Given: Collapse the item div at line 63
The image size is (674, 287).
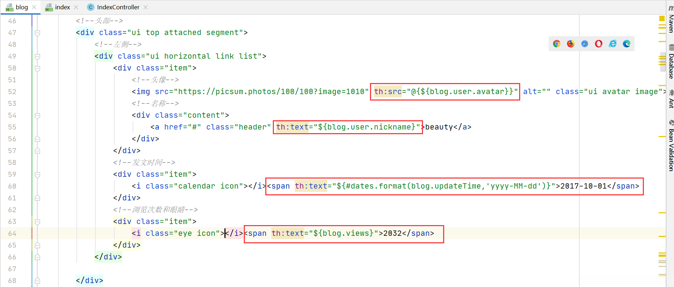Looking at the screenshot, I should [x=37, y=222].
